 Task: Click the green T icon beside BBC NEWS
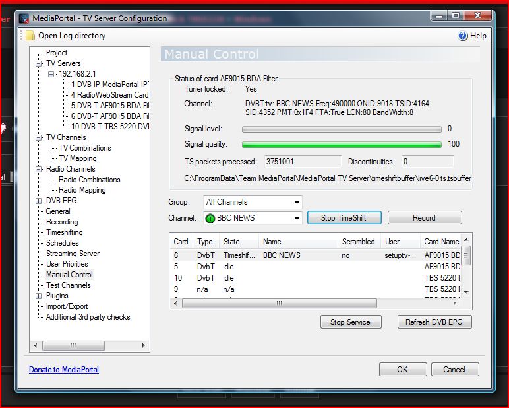pos(210,218)
